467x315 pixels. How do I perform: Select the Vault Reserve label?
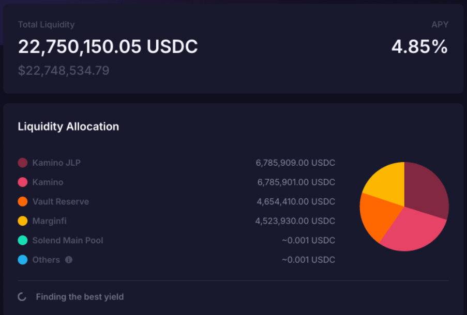(x=61, y=201)
